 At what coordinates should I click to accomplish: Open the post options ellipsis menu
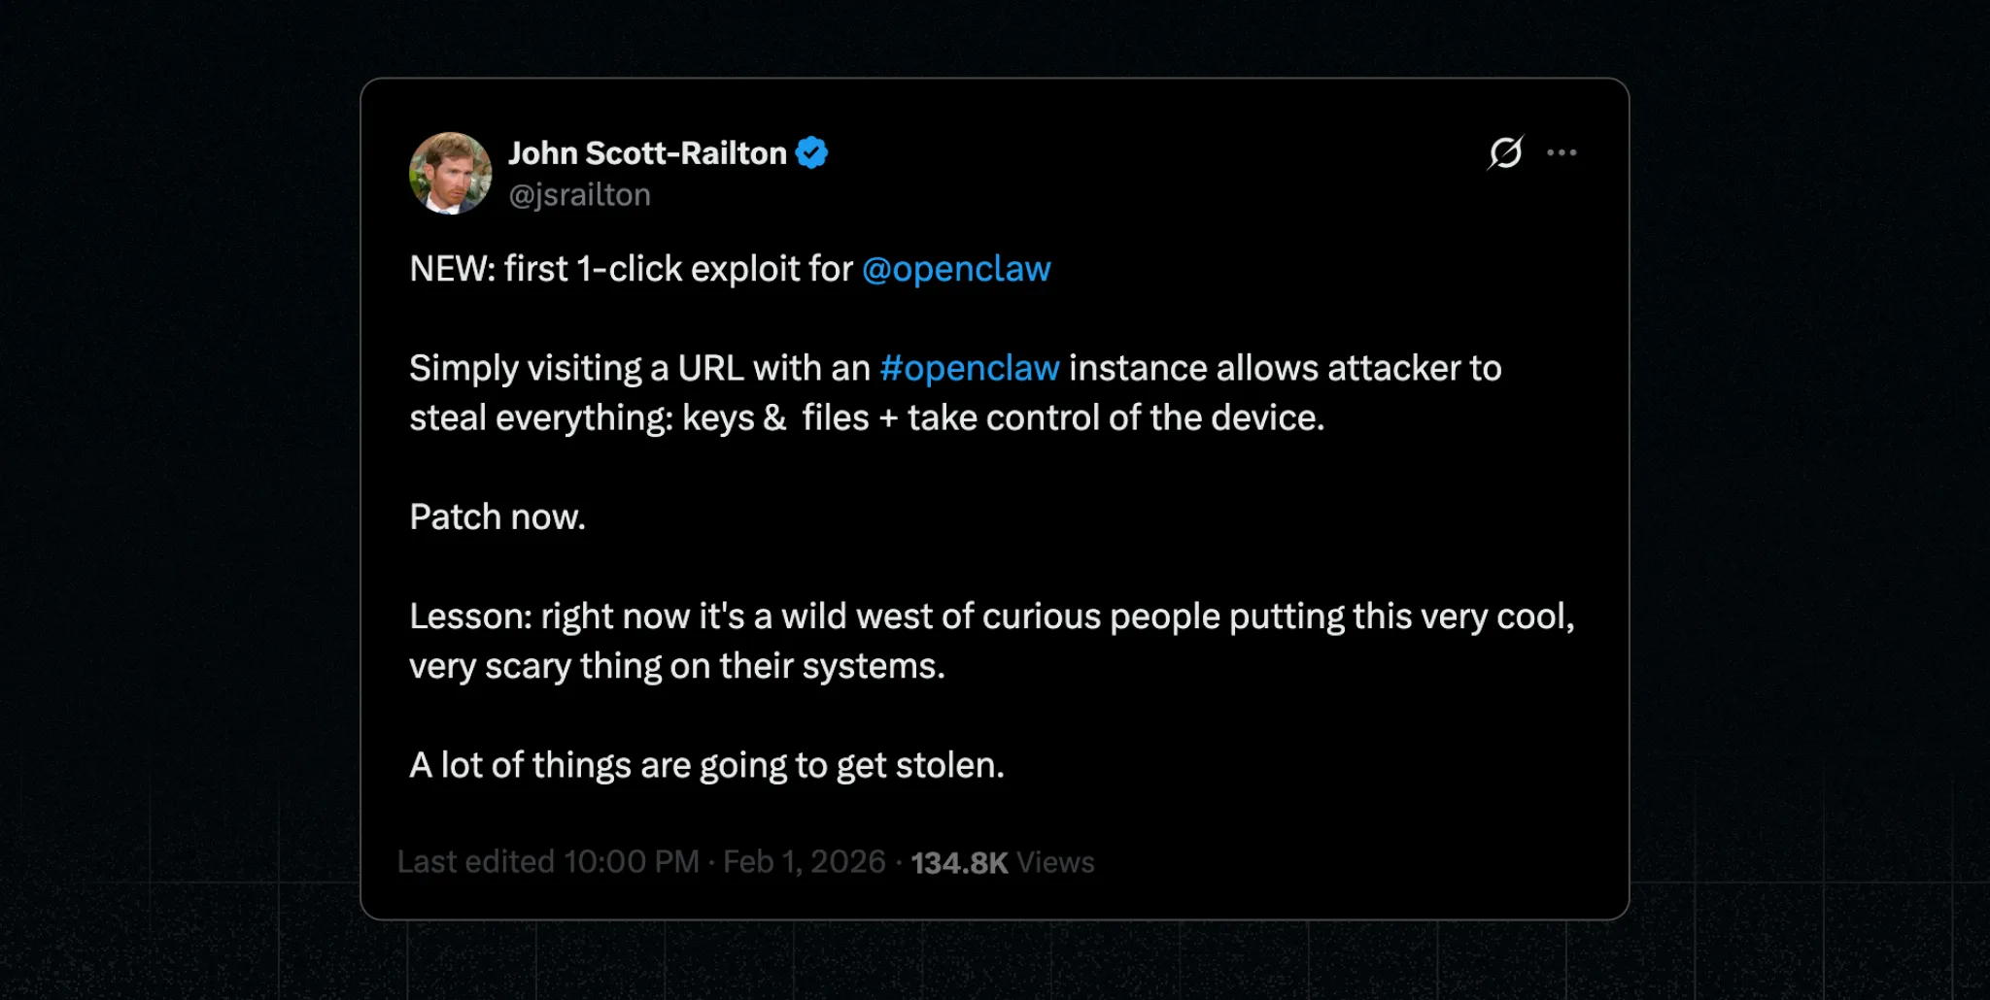(1561, 151)
